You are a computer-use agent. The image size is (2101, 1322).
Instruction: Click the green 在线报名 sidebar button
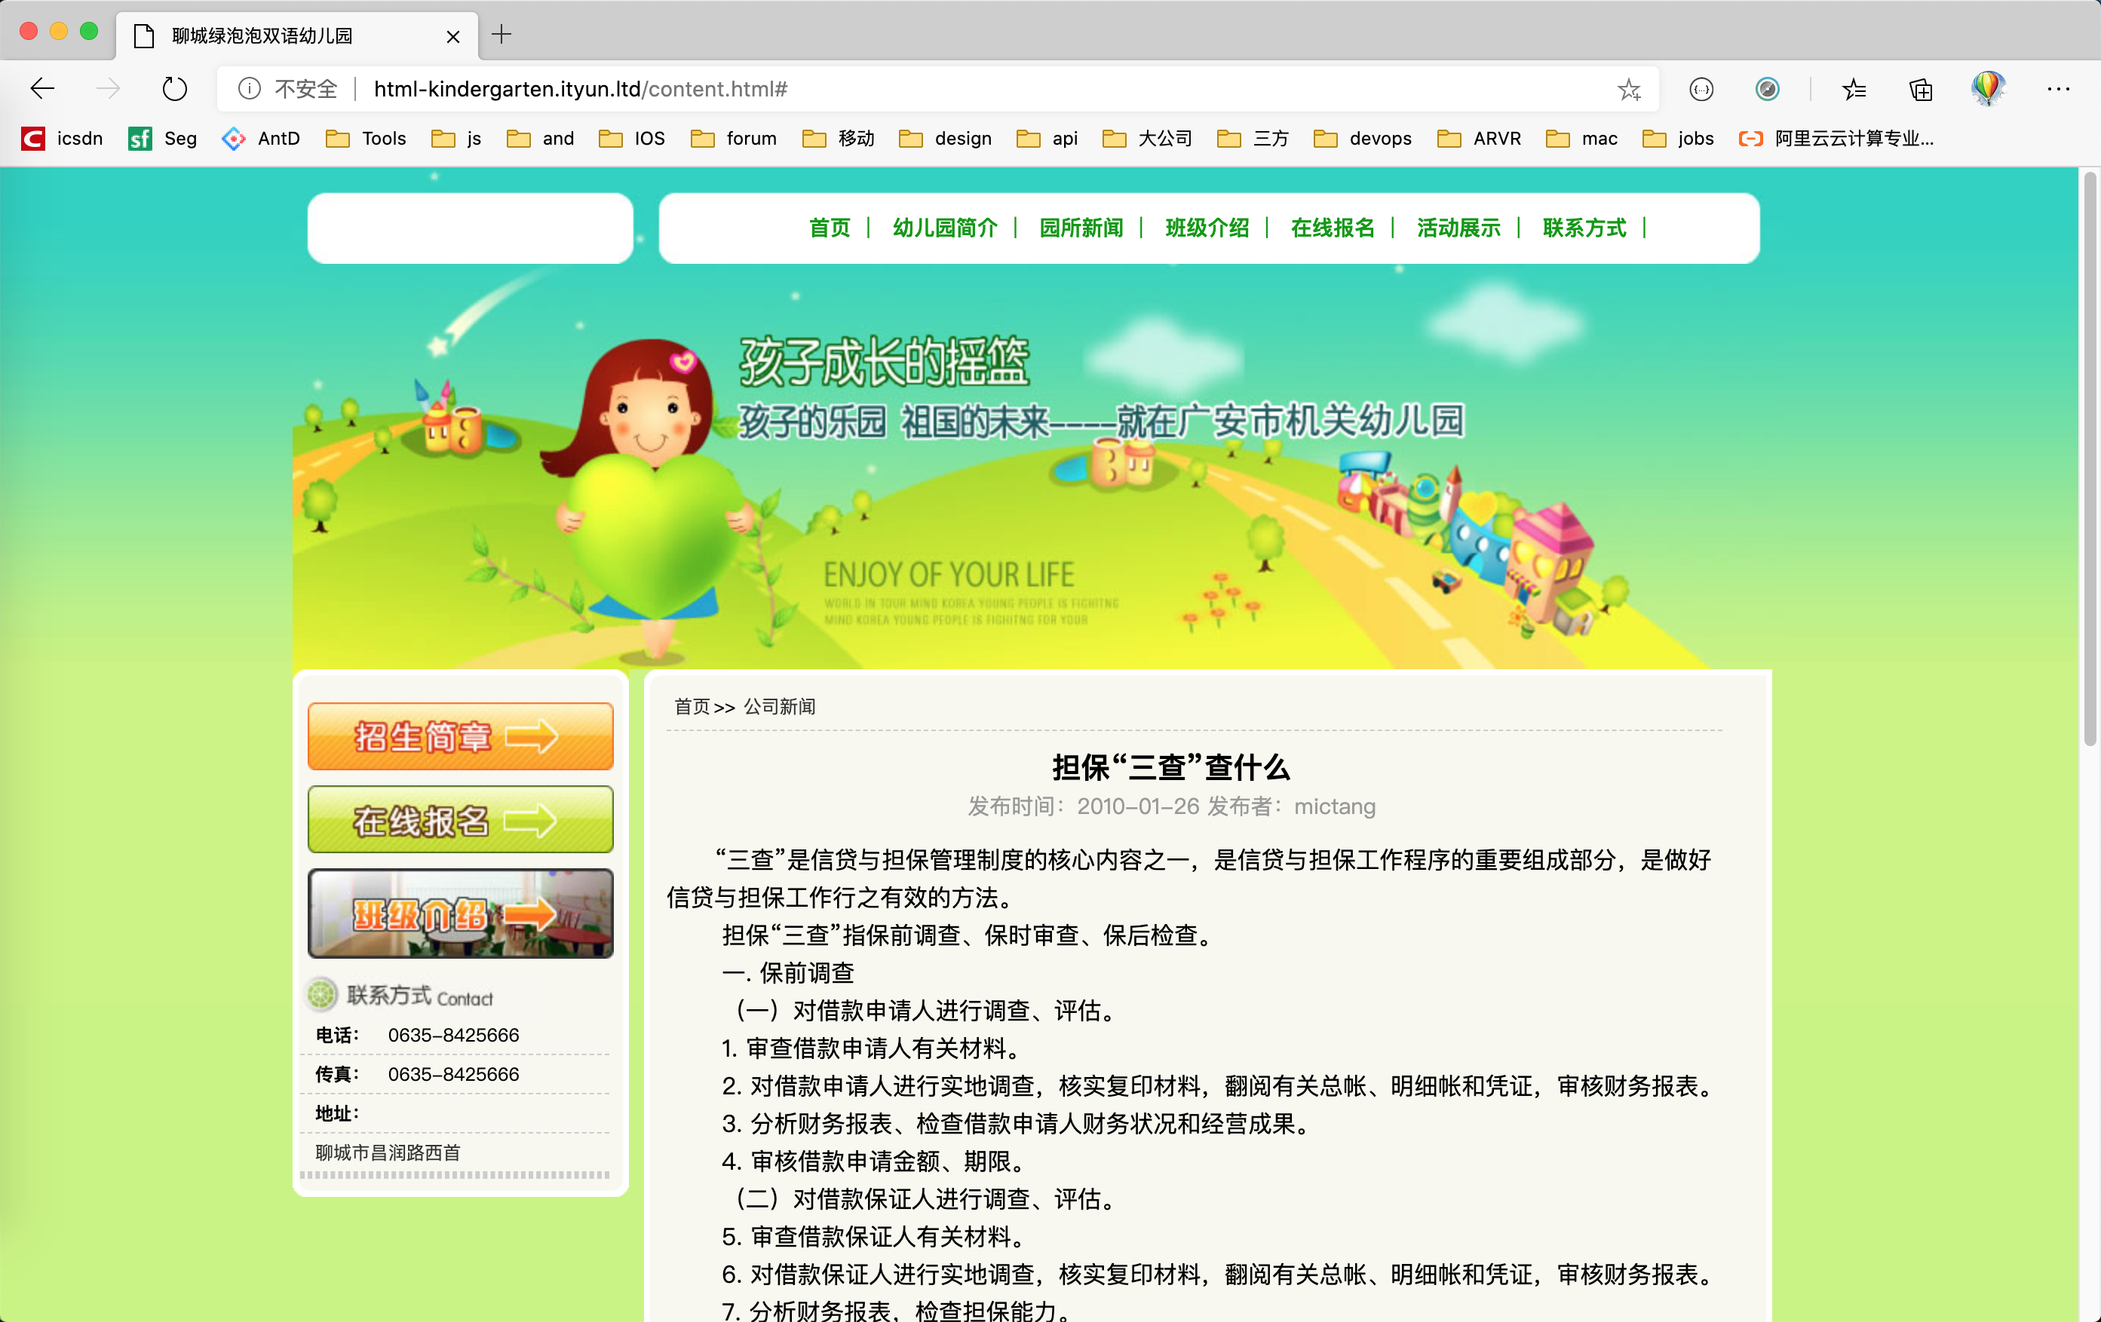(460, 820)
